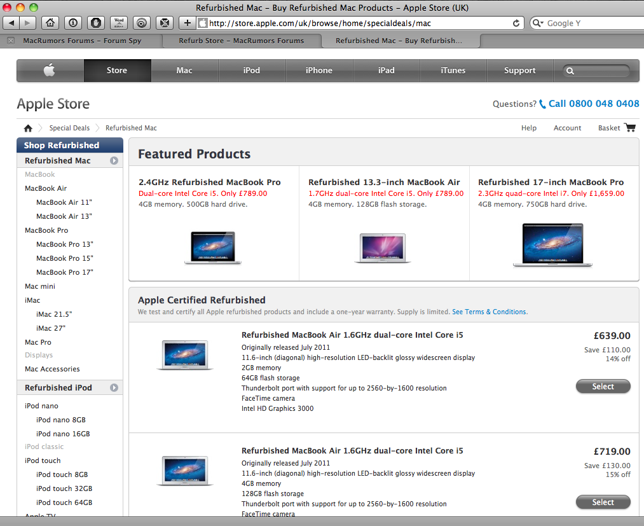Image resolution: width=644 pixels, height=526 pixels.
Task: Open iPod touch 64GB in sidebar
Action: click(64, 502)
